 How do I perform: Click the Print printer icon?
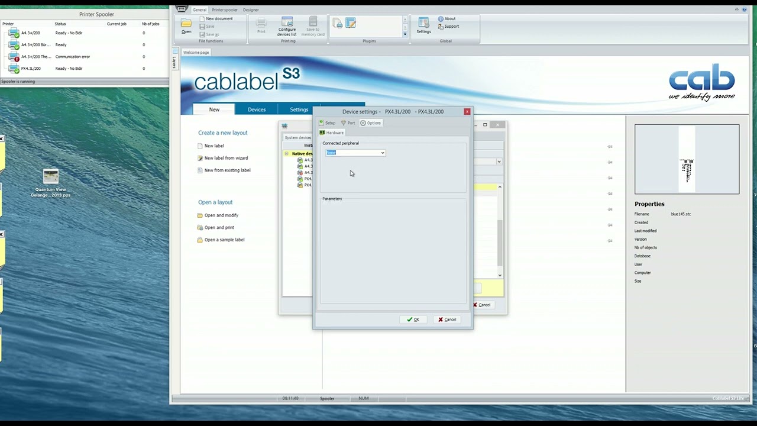tap(261, 25)
